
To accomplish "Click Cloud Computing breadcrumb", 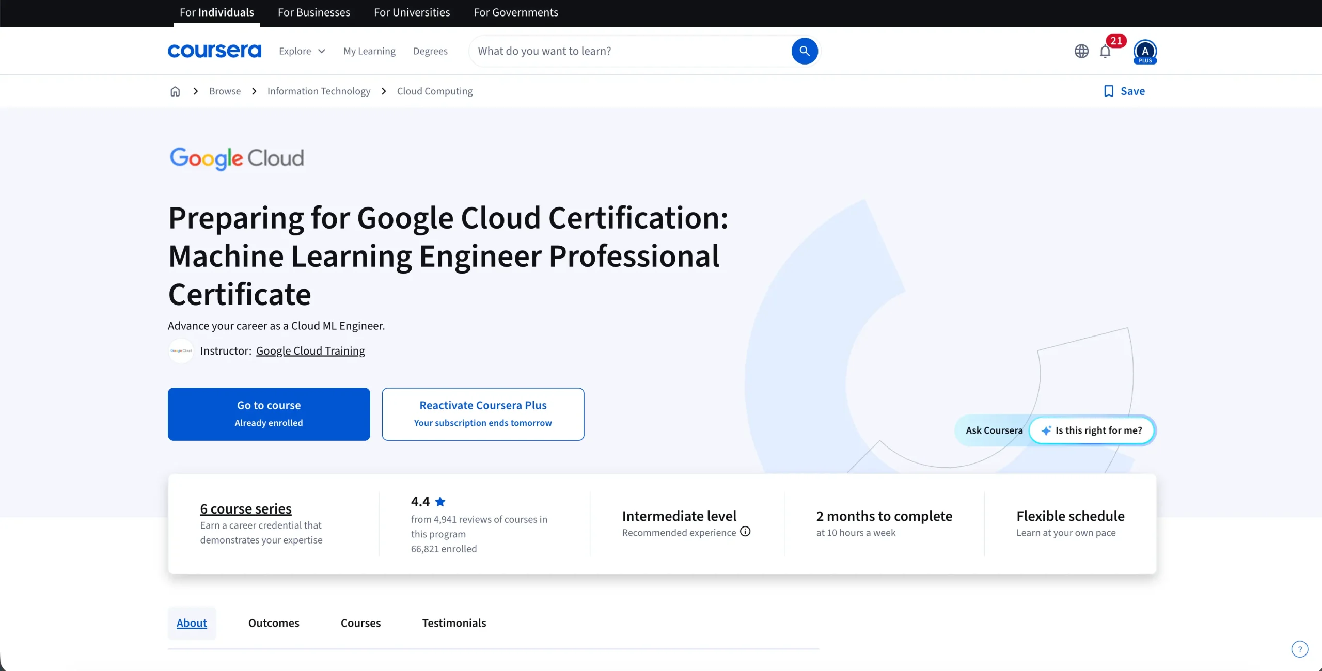I will (435, 91).
